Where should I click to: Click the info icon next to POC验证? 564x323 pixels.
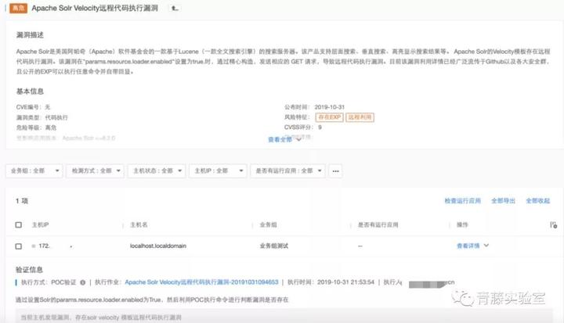coord(83,282)
